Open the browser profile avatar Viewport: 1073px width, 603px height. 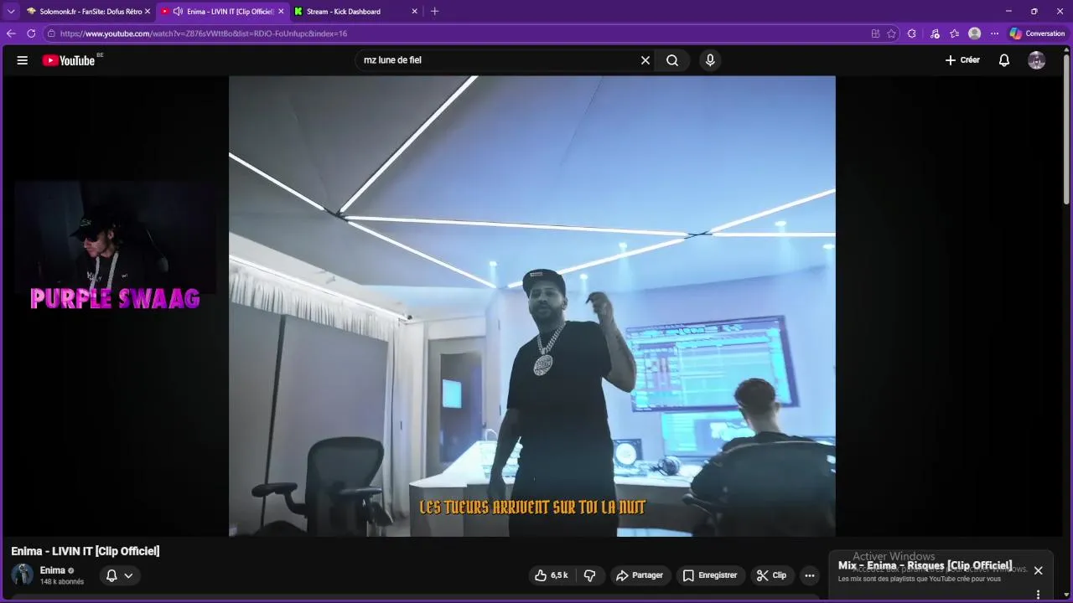[974, 33]
